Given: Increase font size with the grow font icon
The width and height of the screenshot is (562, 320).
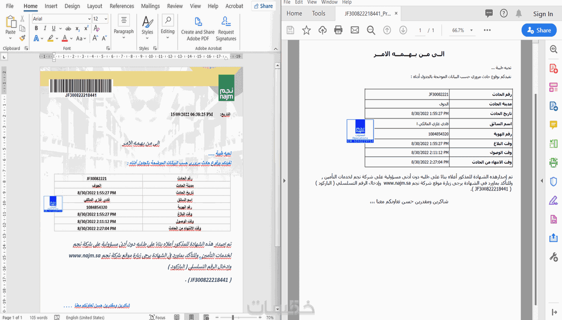Looking at the screenshot, I should pyautogui.click(x=95, y=38).
